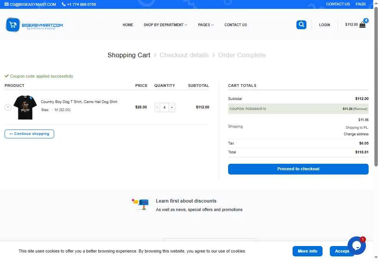Remove Country Boy Dog T Shirt item
Image resolution: width=379 pixels, height=261 pixels.
coord(8,107)
